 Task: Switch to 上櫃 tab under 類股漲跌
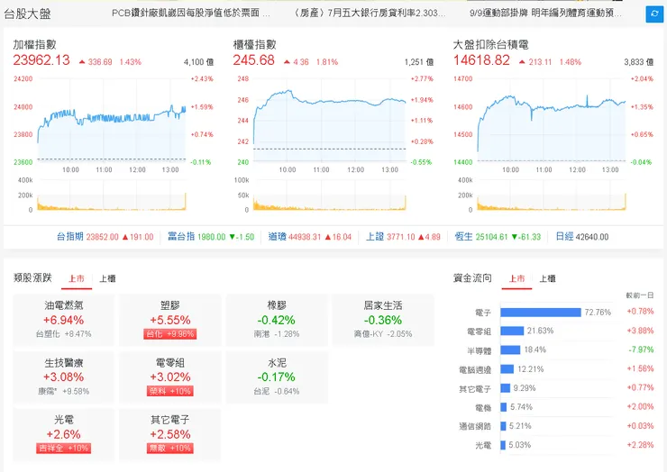[107, 279]
